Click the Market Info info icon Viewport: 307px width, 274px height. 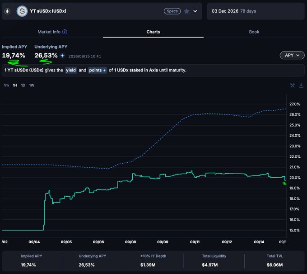click(65, 32)
